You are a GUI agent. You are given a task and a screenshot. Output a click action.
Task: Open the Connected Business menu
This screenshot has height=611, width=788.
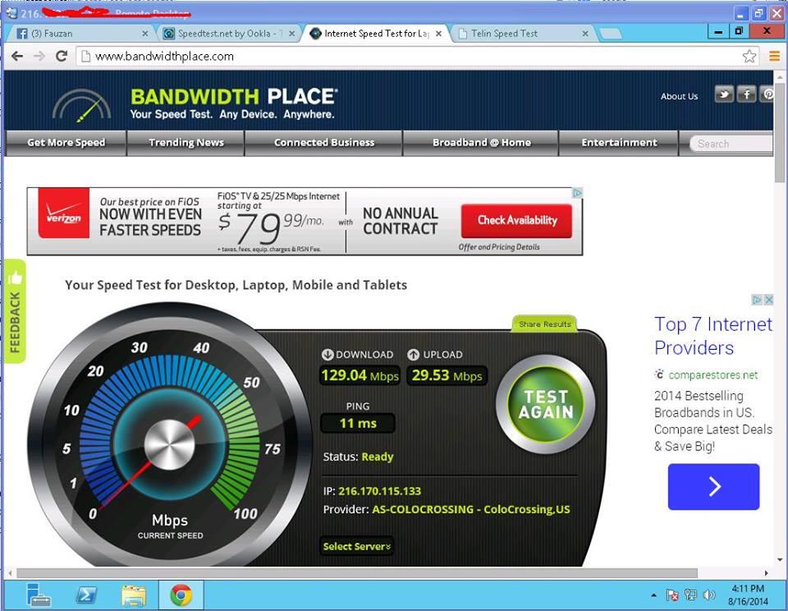pyautogui.click(x=324, y=143)
